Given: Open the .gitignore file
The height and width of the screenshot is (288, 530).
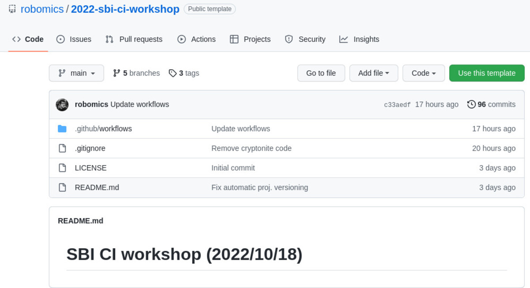Looking at the screenshot, I should coord(90,148).
